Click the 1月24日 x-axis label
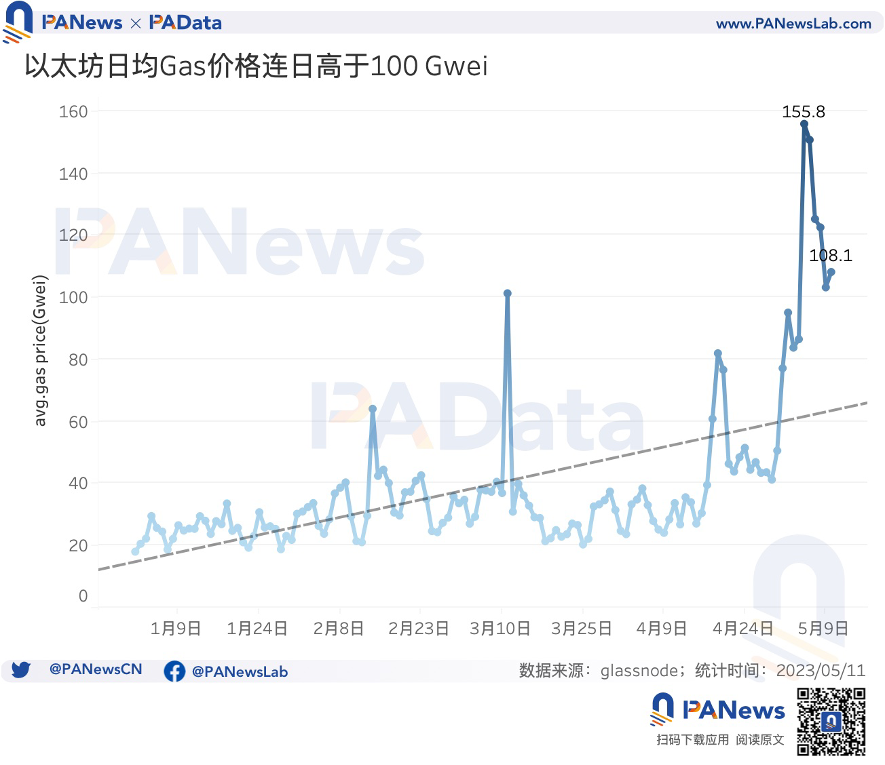The width and height of the screenshot is (885, 765). [x=257, y=628]
